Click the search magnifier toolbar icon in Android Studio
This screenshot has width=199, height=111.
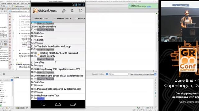click(2, 6)
